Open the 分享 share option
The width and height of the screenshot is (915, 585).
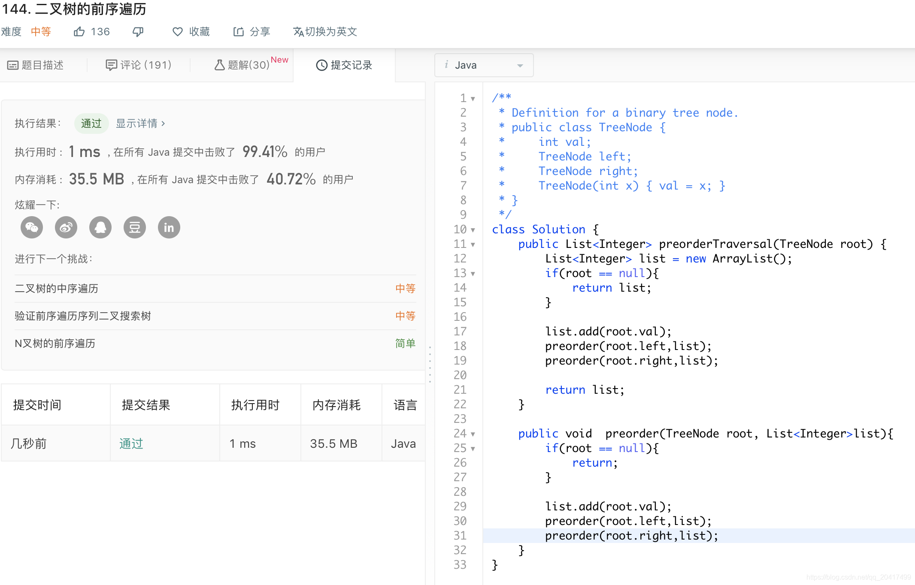[252, 31]
